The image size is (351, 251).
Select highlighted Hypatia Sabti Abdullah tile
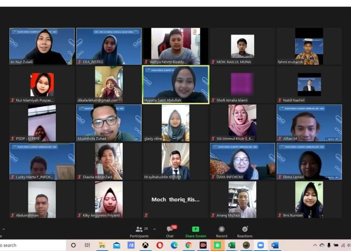175,85
